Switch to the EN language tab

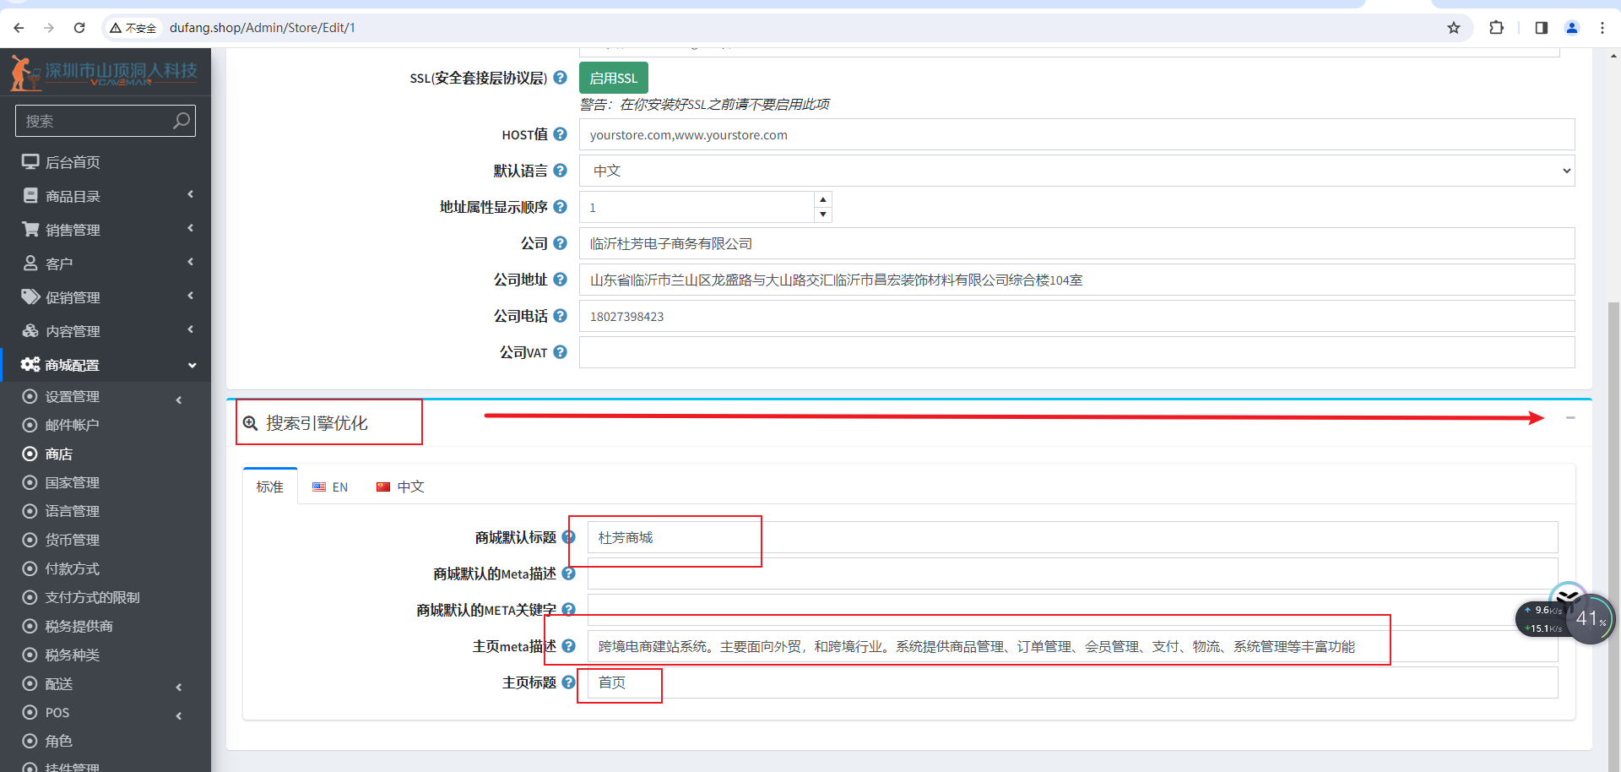[330, 487]
